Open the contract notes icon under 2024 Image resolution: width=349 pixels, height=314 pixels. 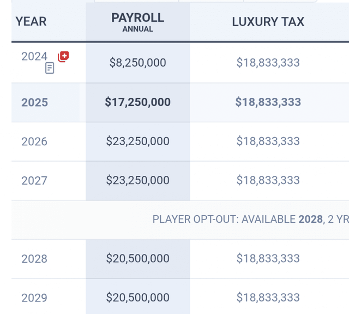pos(50,68)
